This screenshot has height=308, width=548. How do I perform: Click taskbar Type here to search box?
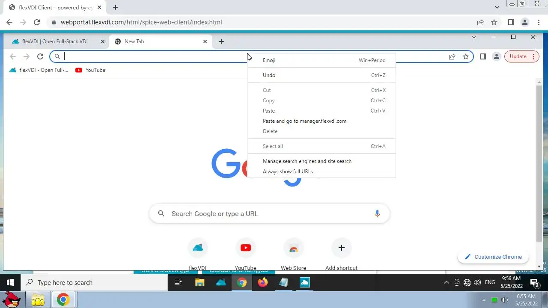(x=94, y=282)
